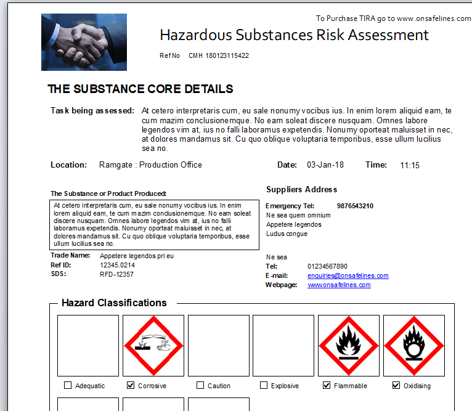Click the date value '03-Jan-18'
This screenshot has width=472, height=411.
pos(325,165)
